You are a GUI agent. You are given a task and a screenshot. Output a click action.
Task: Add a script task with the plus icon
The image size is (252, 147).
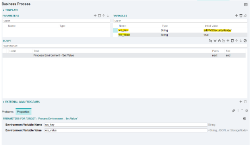coord(228,41)
